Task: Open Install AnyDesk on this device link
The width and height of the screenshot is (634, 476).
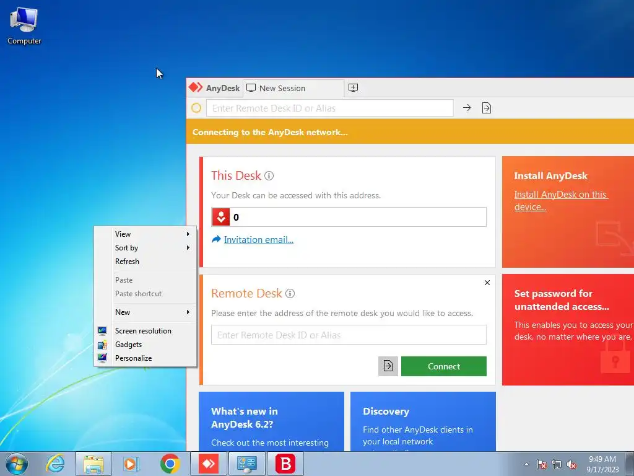Action: pos(561,201)
